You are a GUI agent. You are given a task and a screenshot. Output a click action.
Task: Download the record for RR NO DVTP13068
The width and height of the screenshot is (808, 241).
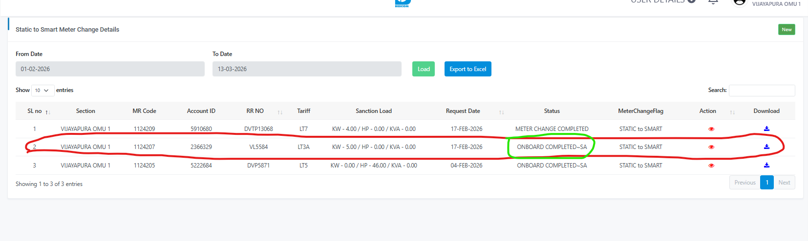pyautogui.click(x=766, y=129)
